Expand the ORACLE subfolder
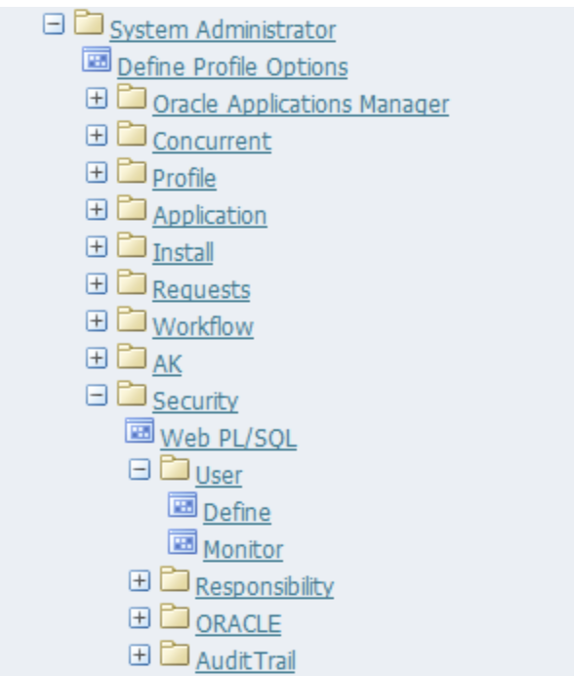Image resolution: width=574 pixels, height=676 pixels. tap(140, 617)
